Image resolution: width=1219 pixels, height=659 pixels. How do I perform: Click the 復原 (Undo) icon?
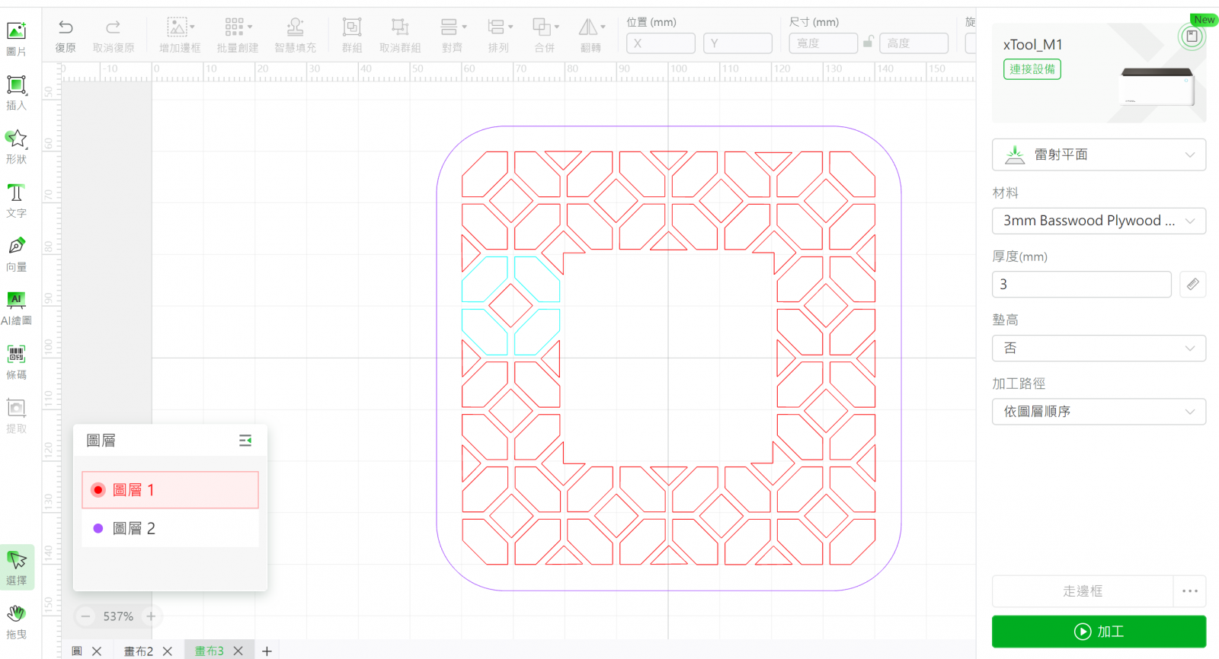(x=66, y=28)
